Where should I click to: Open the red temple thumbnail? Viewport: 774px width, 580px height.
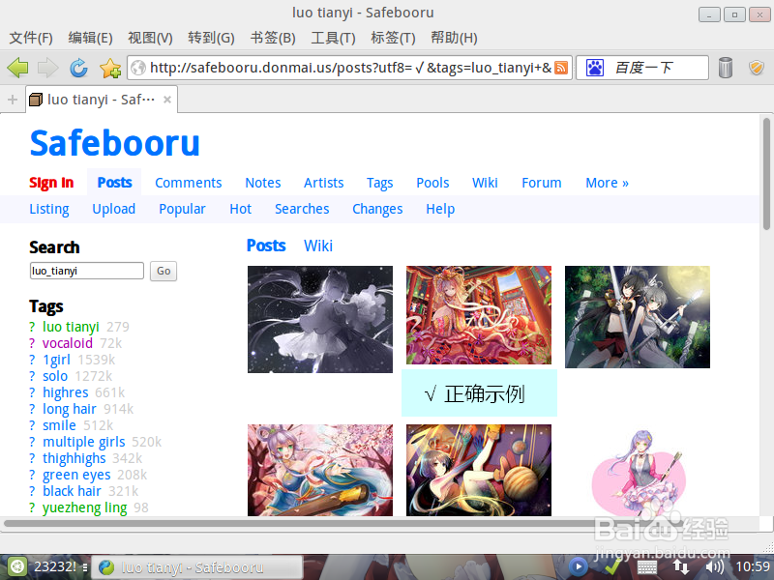(x=478, y=315)
